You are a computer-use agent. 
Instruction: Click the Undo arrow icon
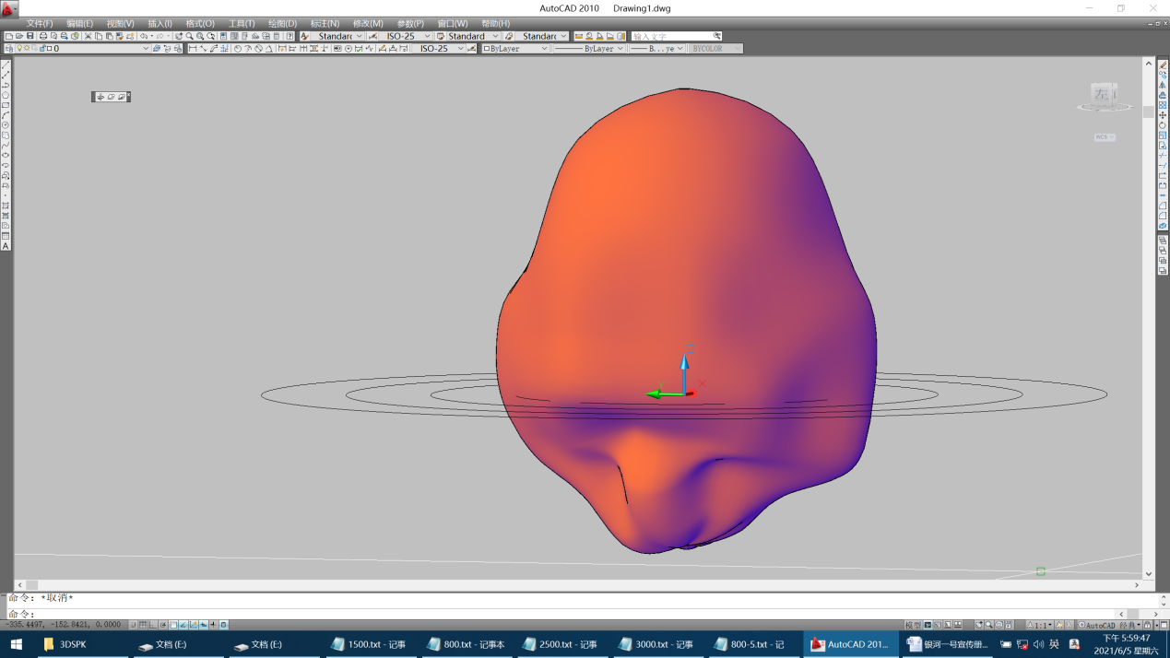[145, 36]
